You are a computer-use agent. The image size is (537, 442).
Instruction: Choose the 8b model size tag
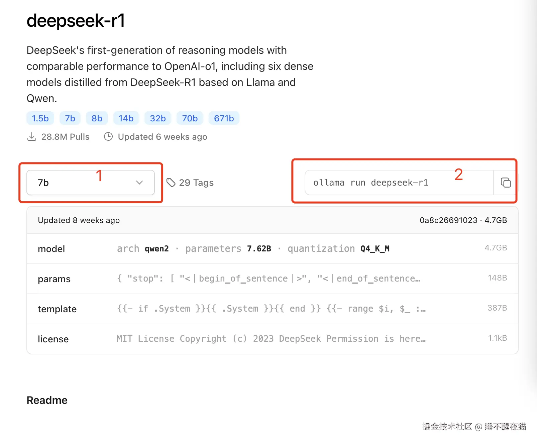tap(97, 118)
